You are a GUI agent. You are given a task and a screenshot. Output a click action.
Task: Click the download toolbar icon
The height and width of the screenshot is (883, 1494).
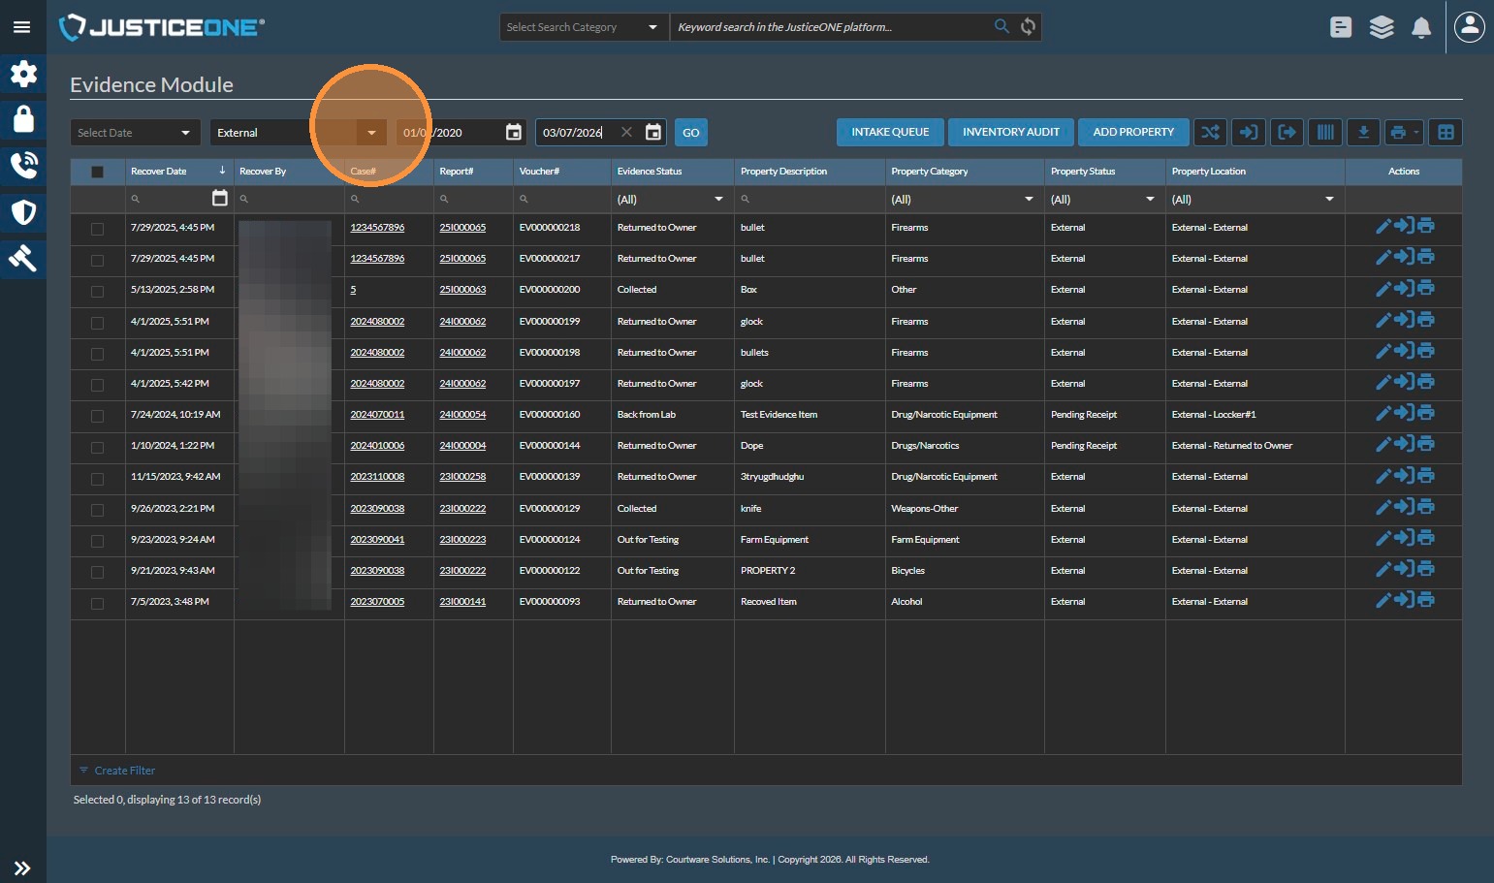click(1363, 133)
